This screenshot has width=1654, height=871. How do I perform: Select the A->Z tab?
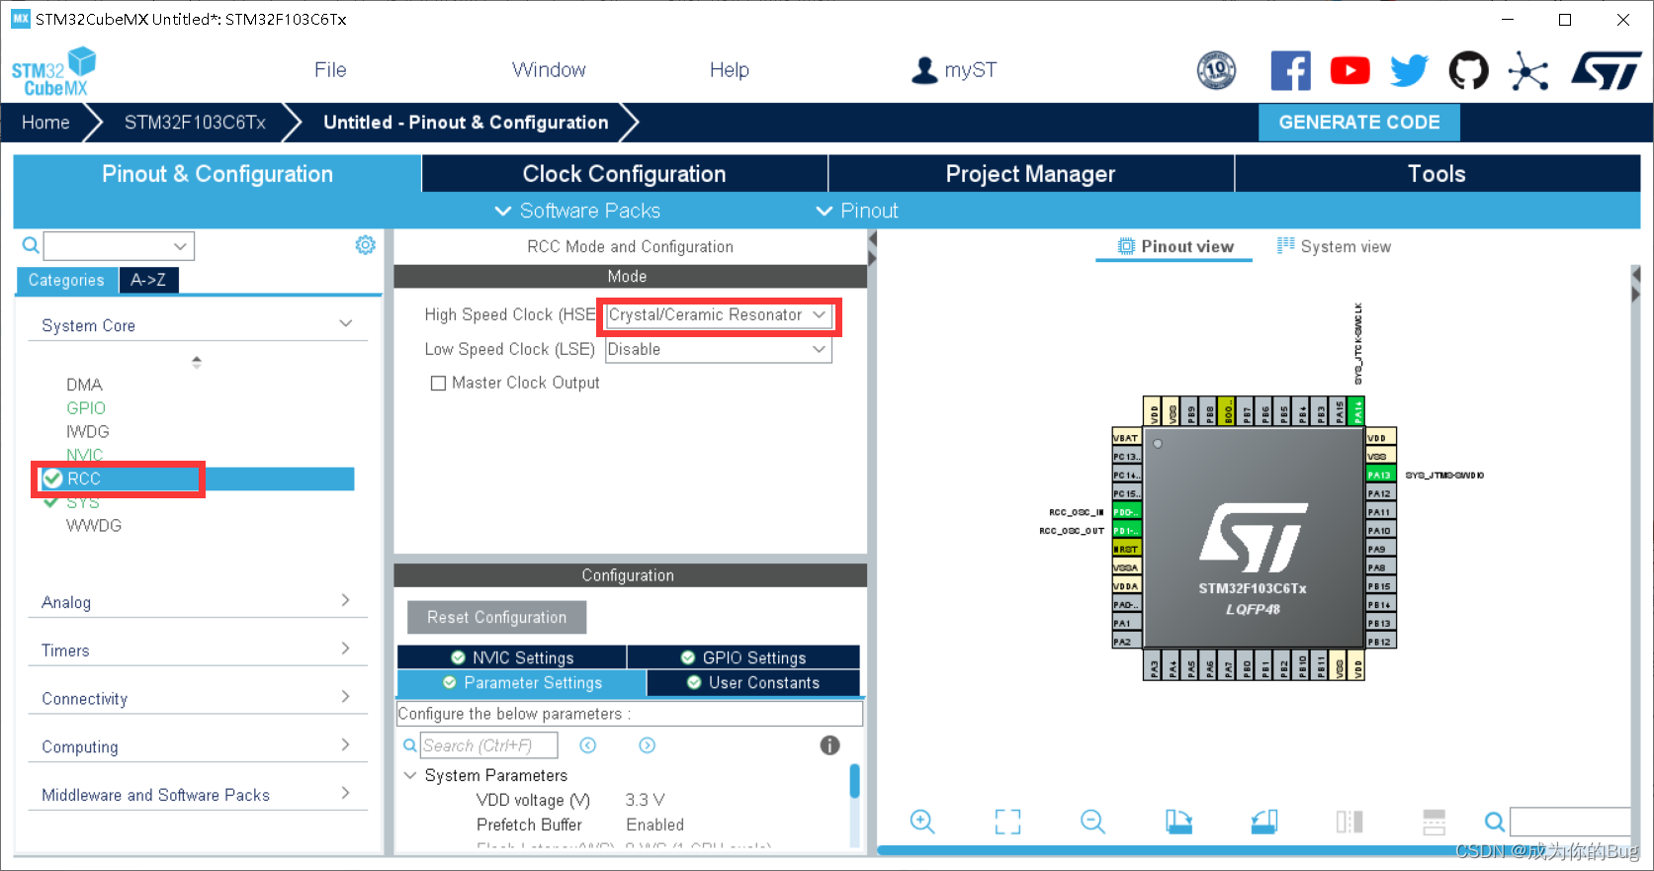pos(148,280)
